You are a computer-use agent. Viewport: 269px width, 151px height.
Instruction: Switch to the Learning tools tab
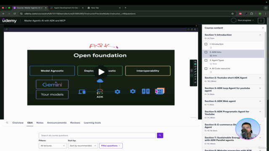point(92,123)
